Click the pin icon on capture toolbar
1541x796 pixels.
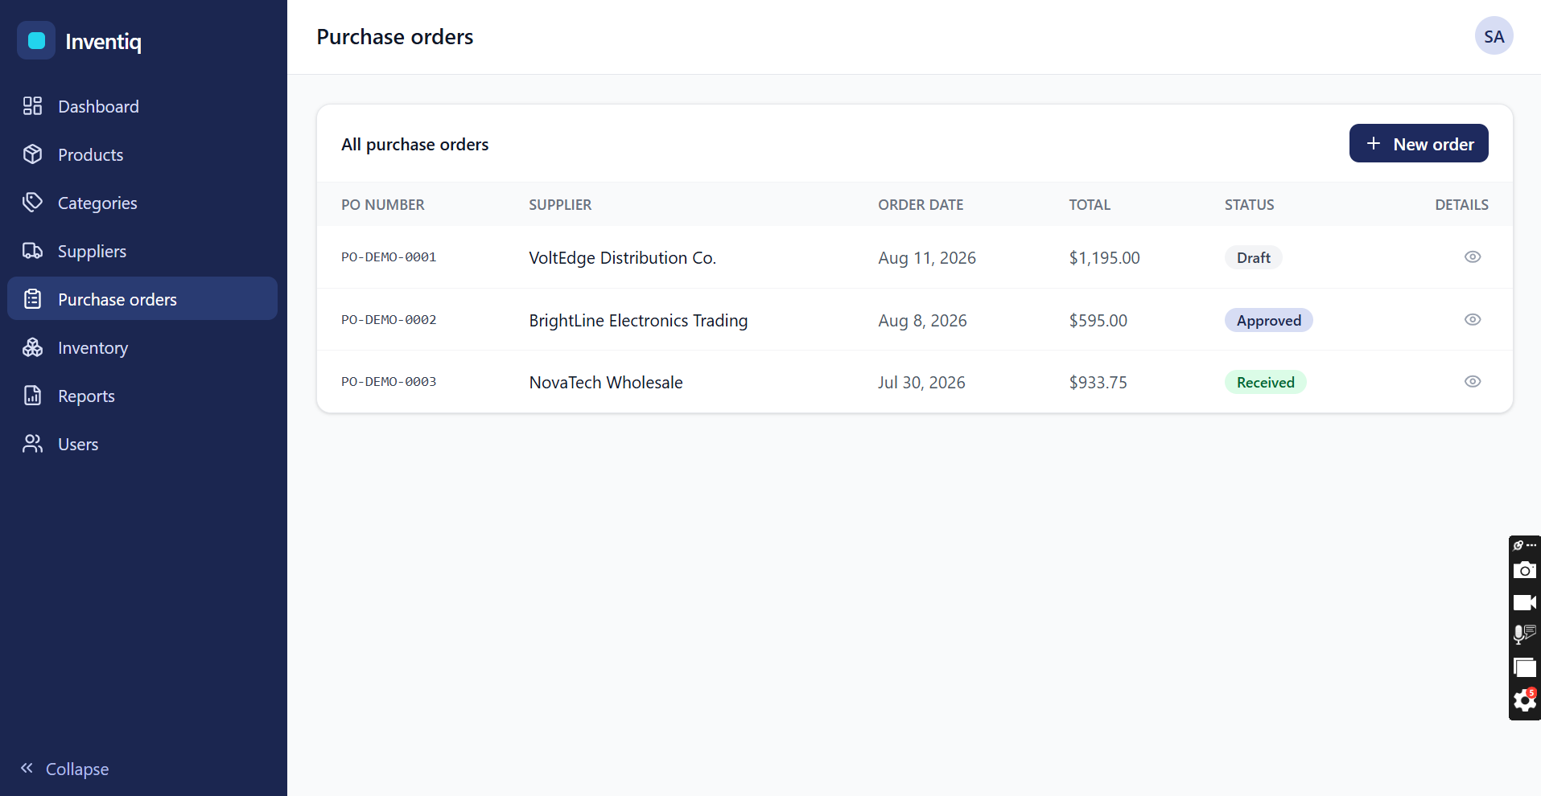(1518, 545)
